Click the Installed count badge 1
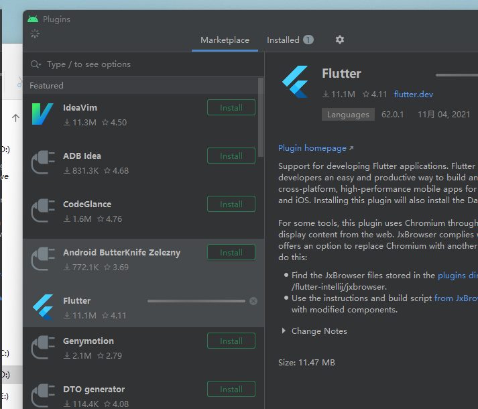Image resolution: width=478 pixels, height=409 pixels. [x=308, y=40]
